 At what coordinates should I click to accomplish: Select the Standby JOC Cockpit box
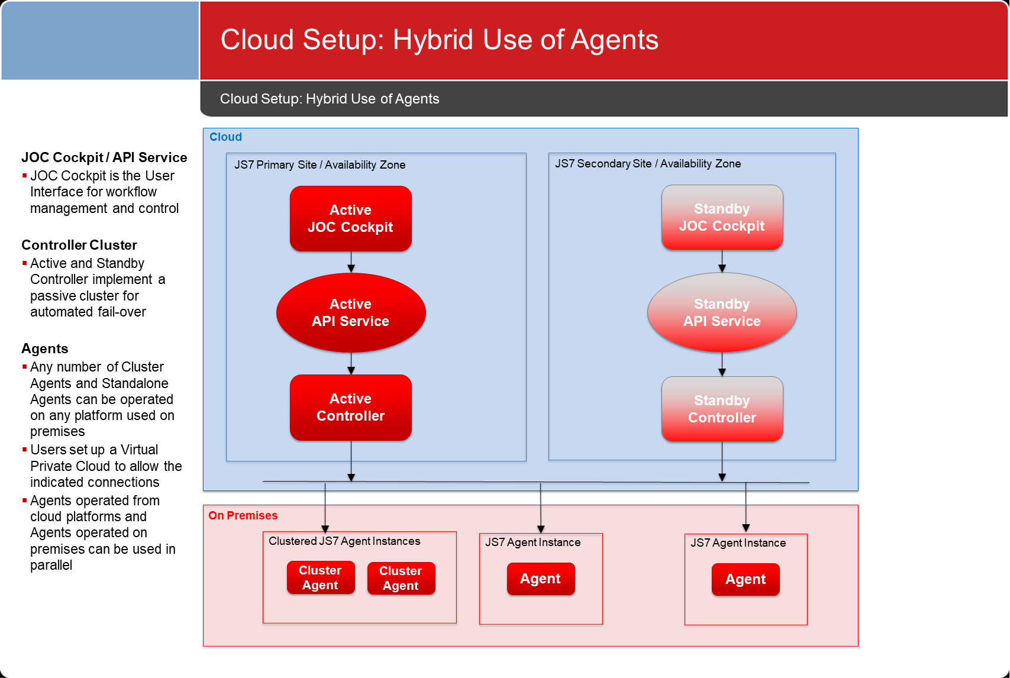click(x=722, y=217)
